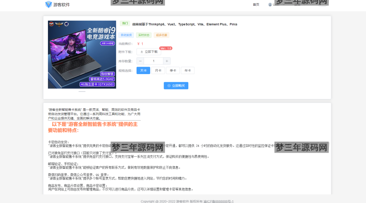
Task: Click the 热门 tag badge
Action: [125, 23]
